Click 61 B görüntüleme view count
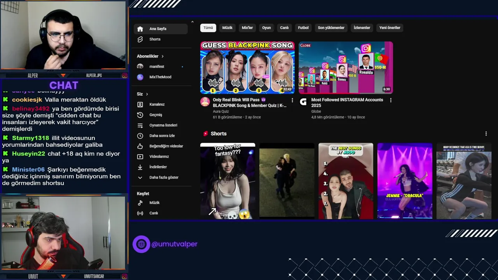Viewport: 498px width, 280px height. click(227, 117)
